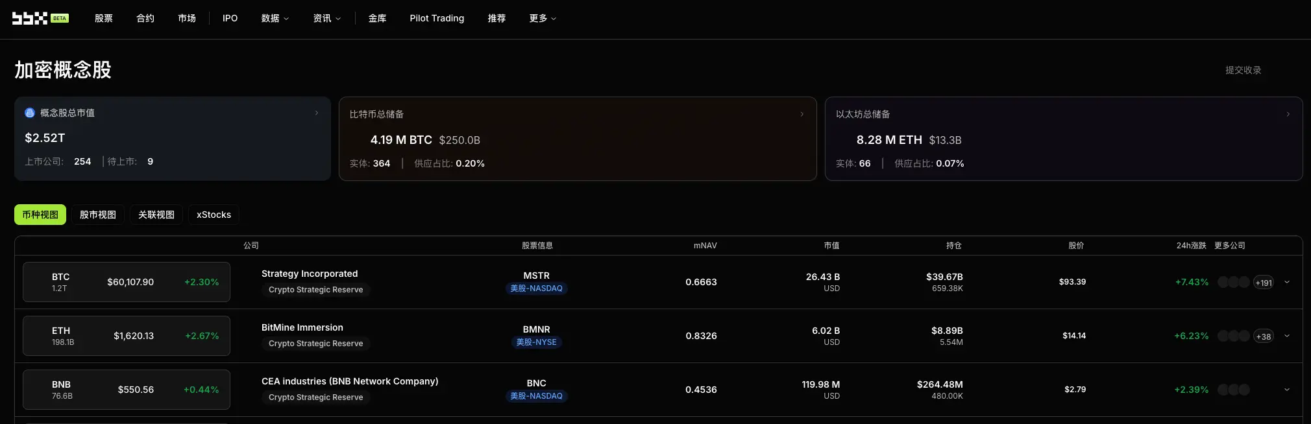Open the Strategy Incorporated company name
This screenshot has width=1311, height=424.
point(310,274)
